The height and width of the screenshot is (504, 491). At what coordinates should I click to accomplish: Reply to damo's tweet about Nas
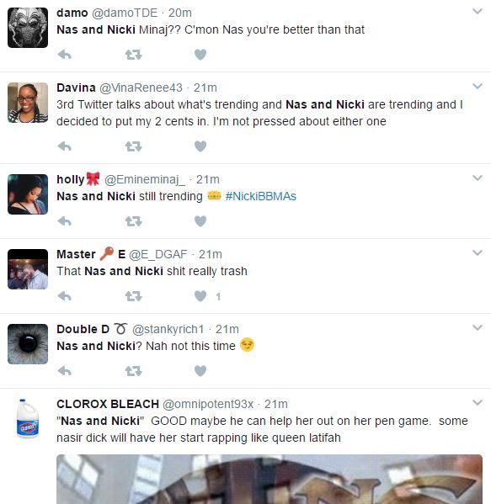pyautogui.click(x=64, y=55)
